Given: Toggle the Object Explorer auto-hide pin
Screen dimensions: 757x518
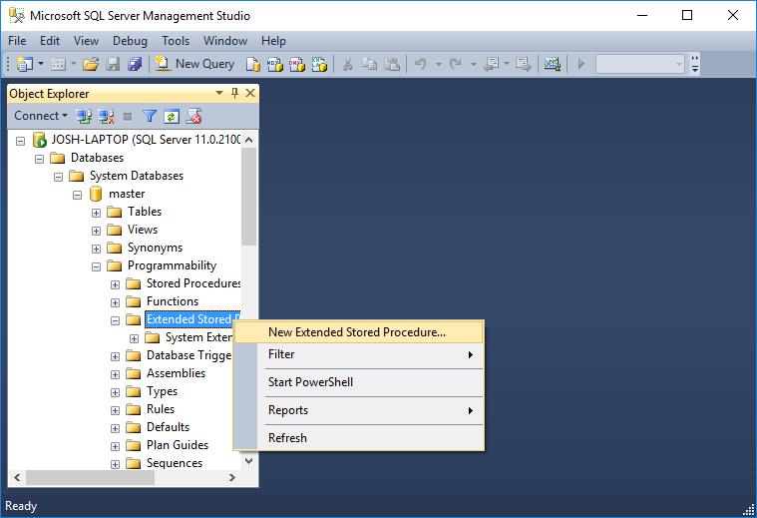Looking at the screenshot, I should 234,93.
